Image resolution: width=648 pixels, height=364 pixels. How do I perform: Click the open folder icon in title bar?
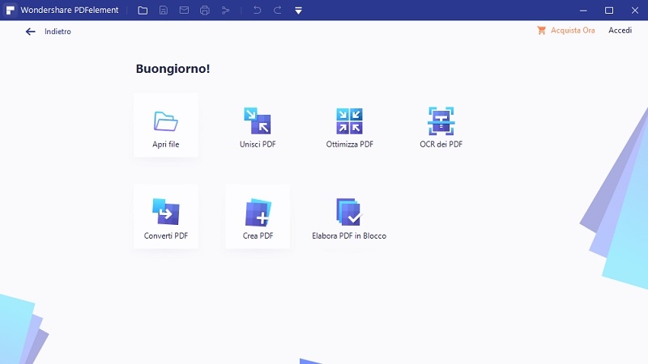[x=143, y=11]
